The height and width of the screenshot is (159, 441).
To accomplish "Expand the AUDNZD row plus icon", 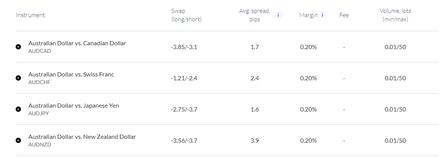I will point(18,140).
